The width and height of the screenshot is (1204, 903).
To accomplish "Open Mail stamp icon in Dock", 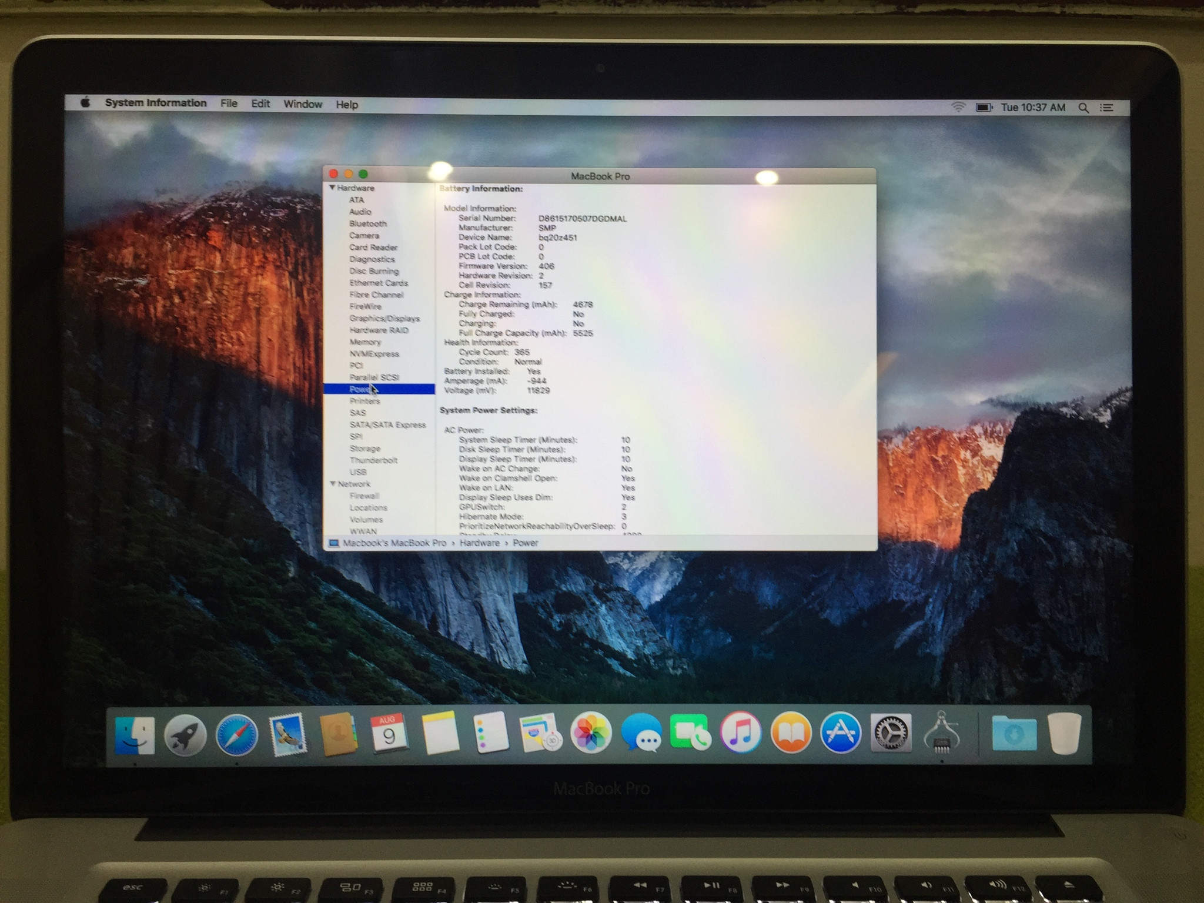I will (x=287, y=735).
